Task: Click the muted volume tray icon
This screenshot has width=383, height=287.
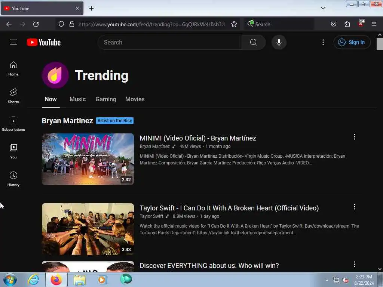Action: (x=345, y=280)
